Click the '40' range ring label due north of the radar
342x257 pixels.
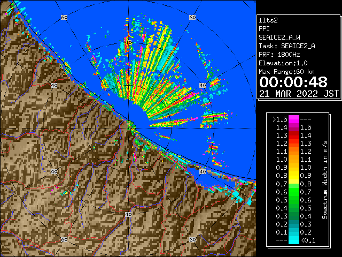click(128, 42)
